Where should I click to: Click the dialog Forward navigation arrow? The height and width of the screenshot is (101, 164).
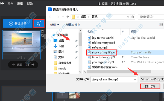point(57,17)
